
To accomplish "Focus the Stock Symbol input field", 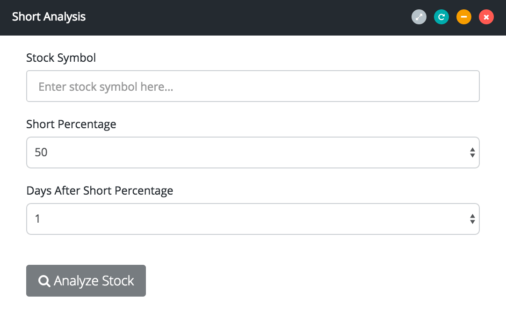I will 253,87.
